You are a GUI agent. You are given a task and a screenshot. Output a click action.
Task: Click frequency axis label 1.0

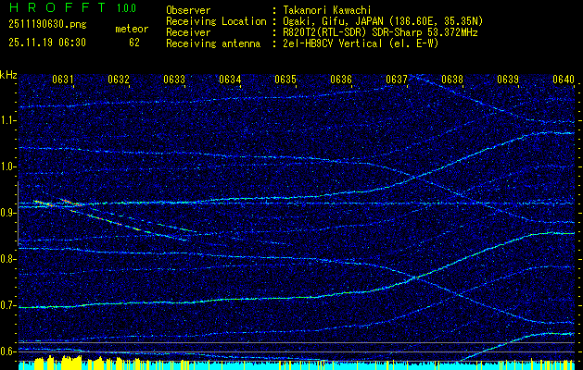8,166
